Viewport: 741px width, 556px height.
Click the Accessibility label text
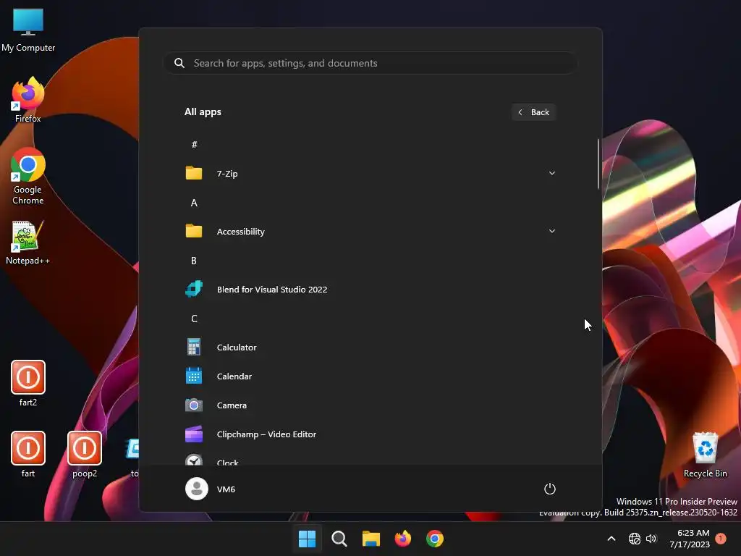tap(240, 231)
